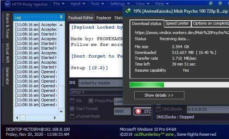
Task: Open the File menu
Action: click(x=59, y=4)
